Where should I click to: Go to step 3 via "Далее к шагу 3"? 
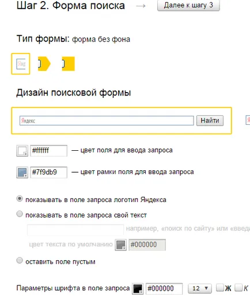(188, 5)
